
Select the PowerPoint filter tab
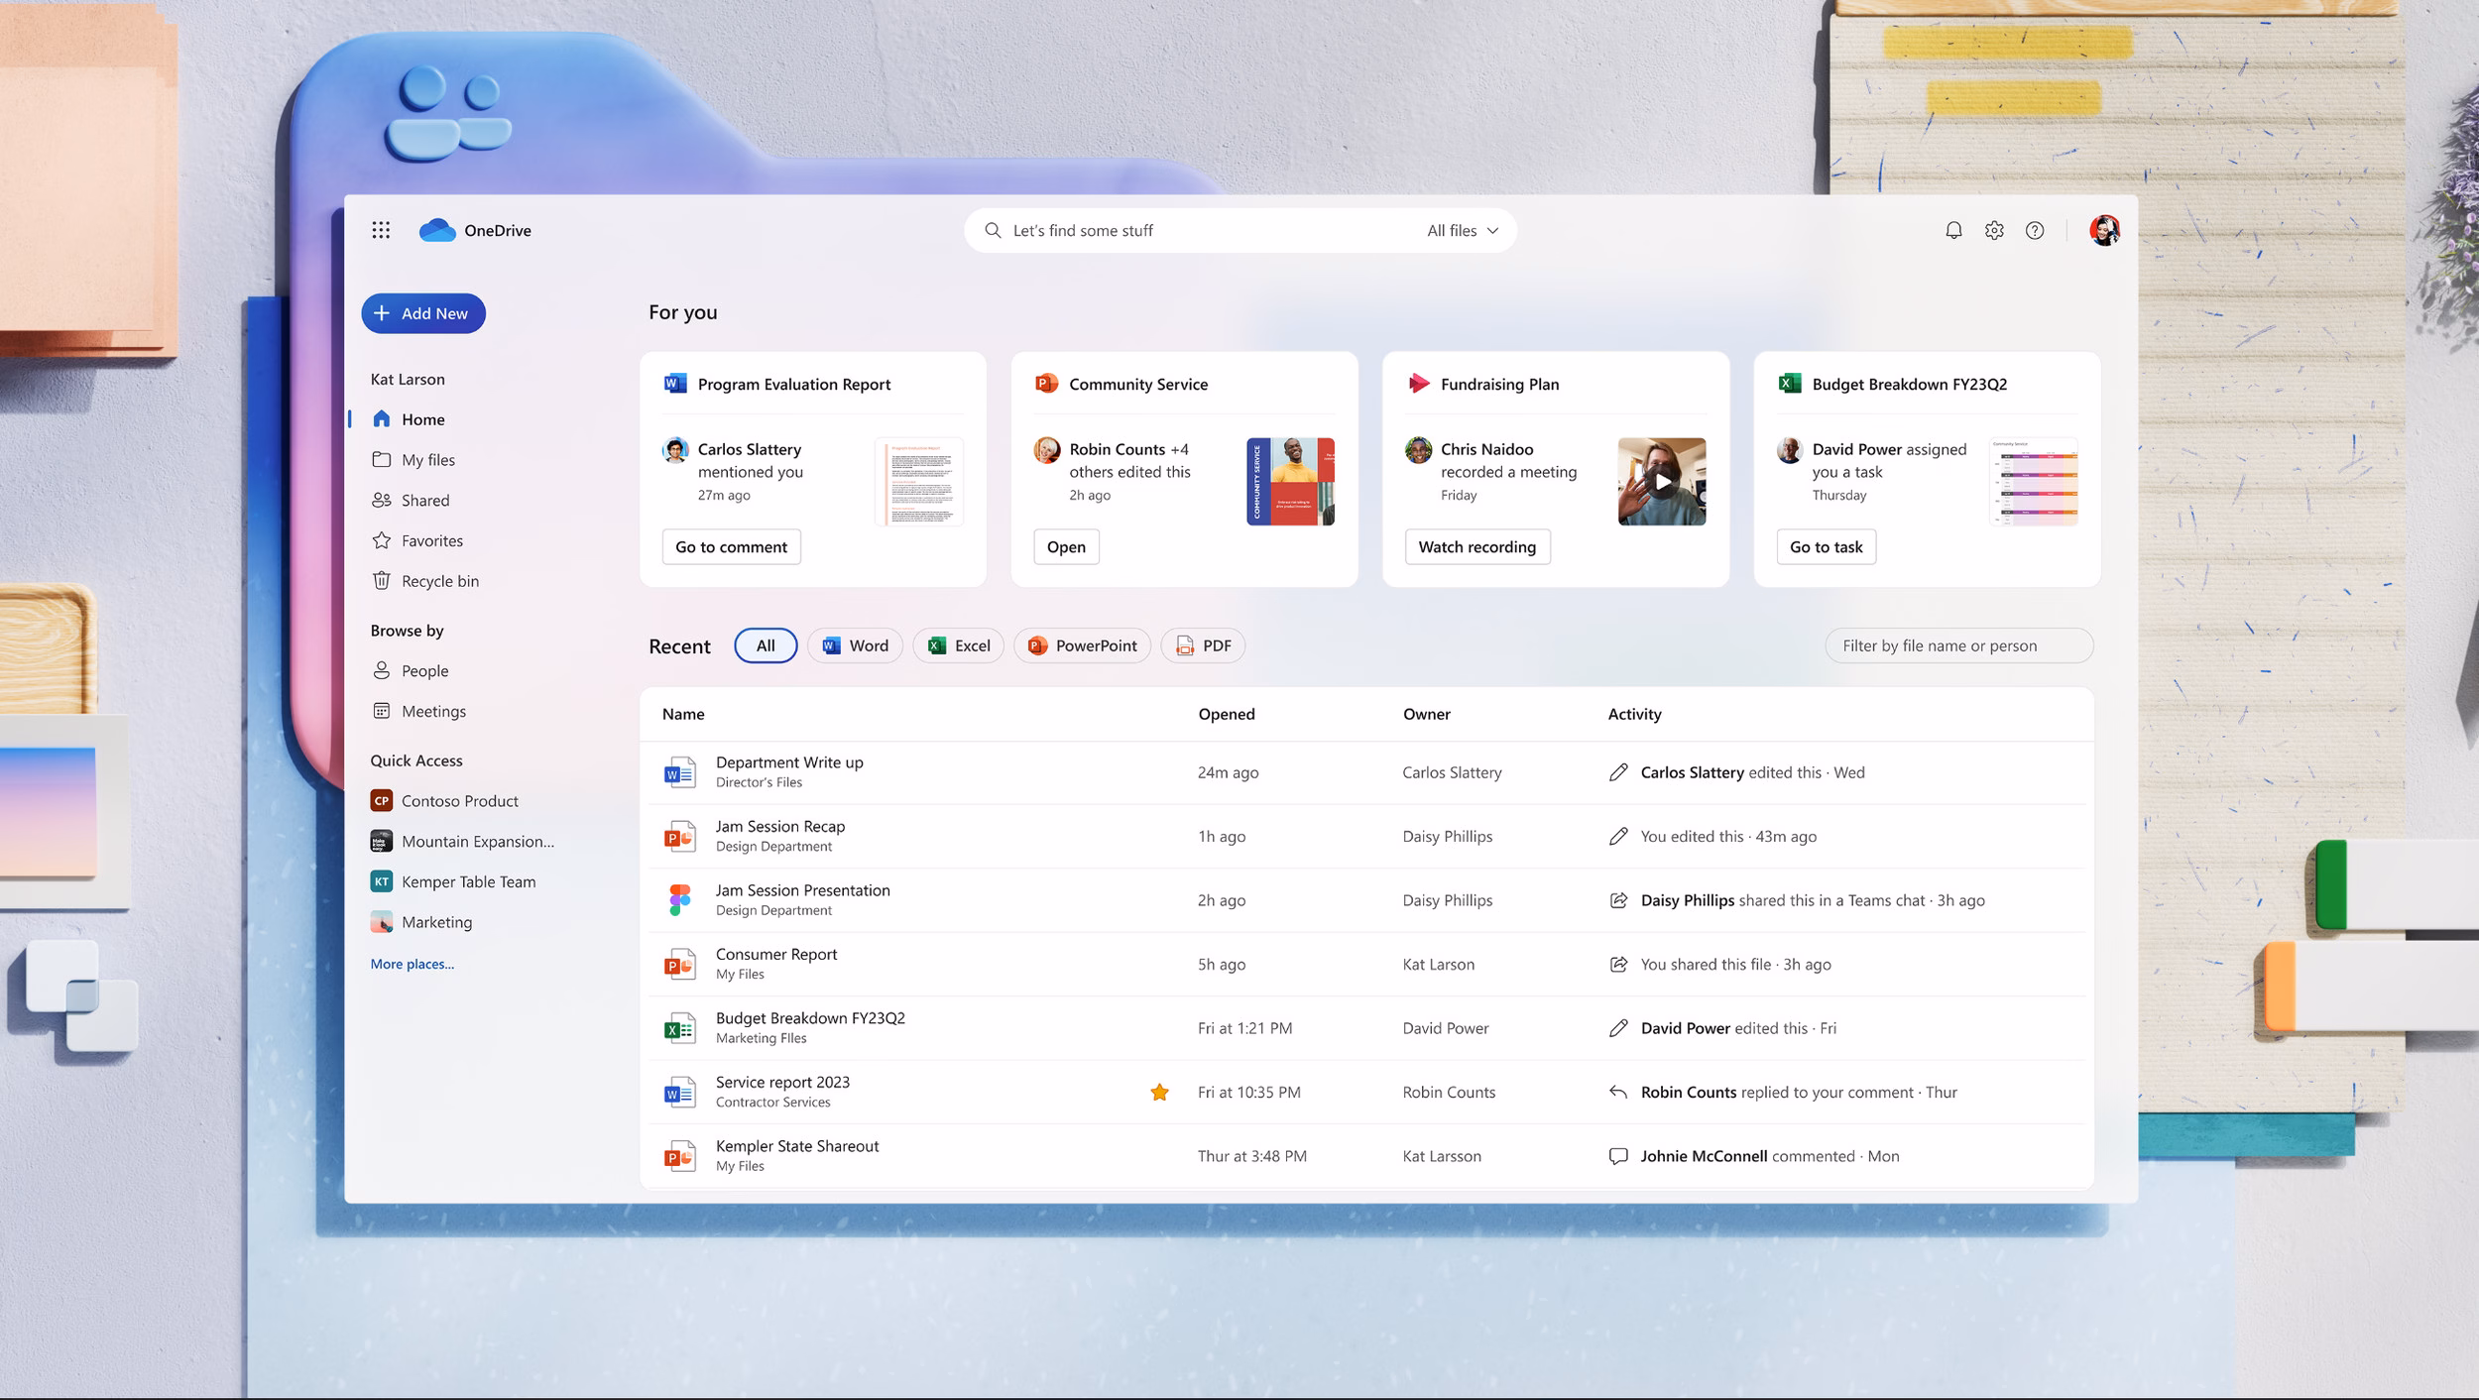coord(1082,645)
